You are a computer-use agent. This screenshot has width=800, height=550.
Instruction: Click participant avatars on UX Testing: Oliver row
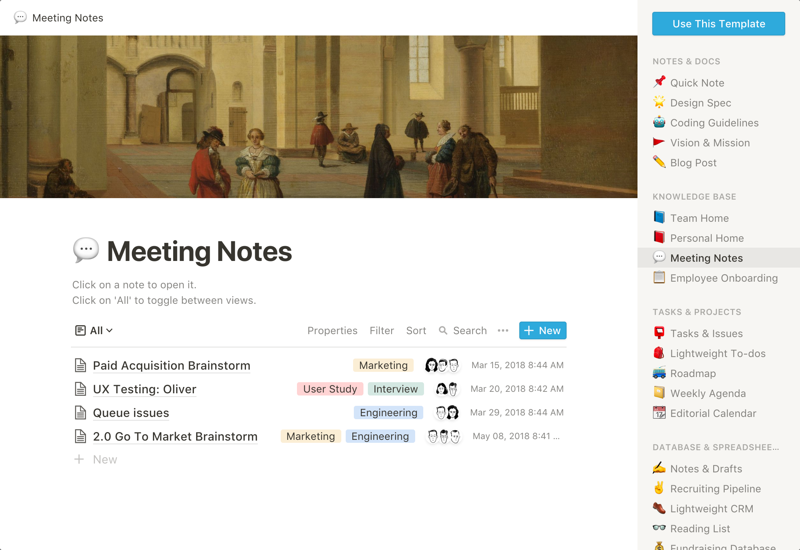(x=447, y=389)
